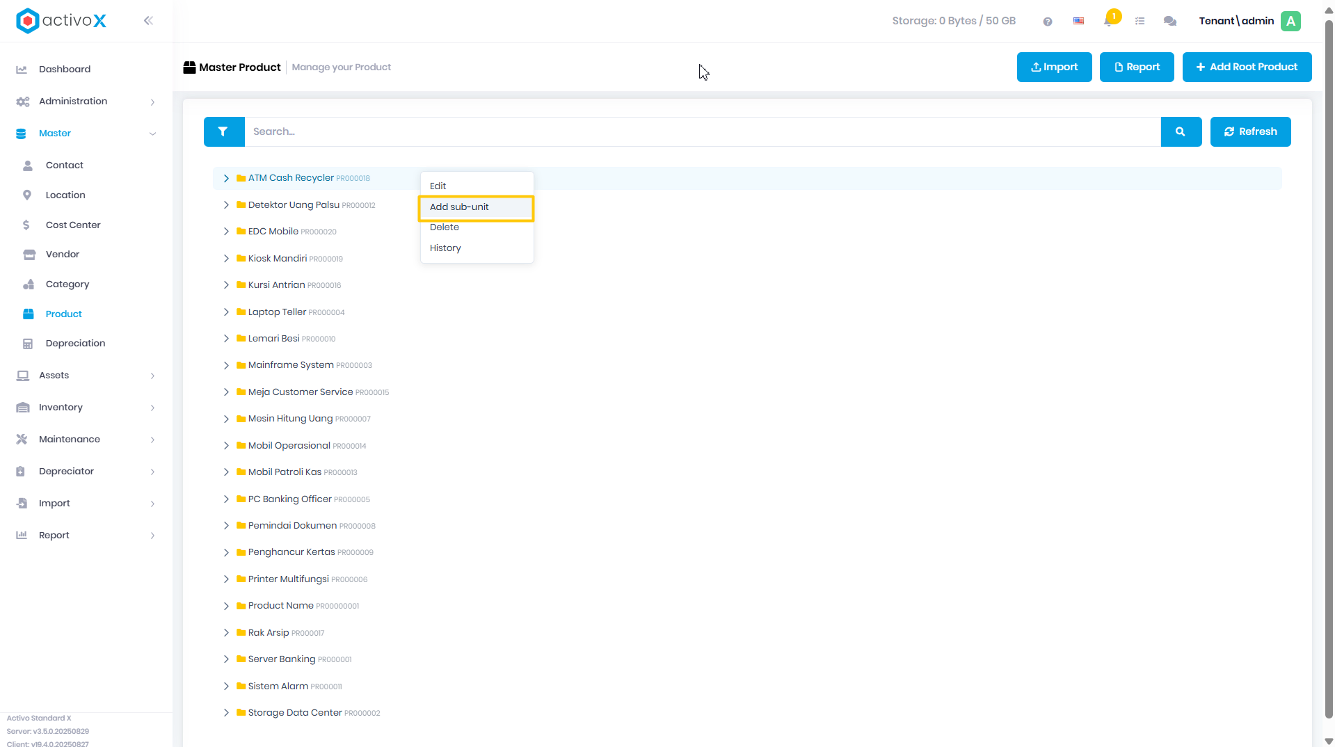Screen dimensions: 1335x747
Task: Click the search magnifier button
Action: coord(1181,131)
